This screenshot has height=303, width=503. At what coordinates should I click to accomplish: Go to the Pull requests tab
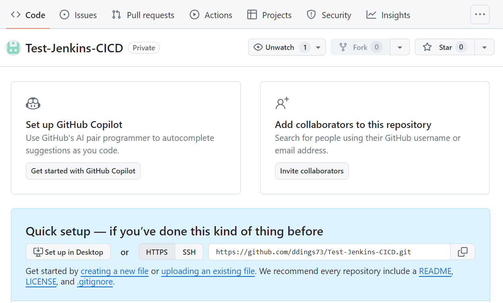143,15
